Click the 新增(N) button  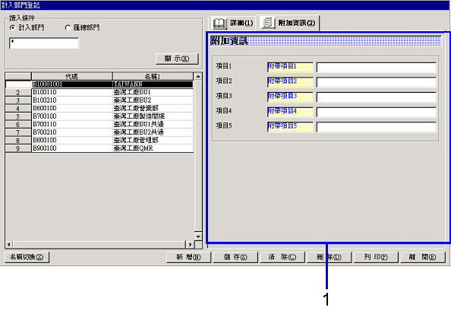coord(189,257)
